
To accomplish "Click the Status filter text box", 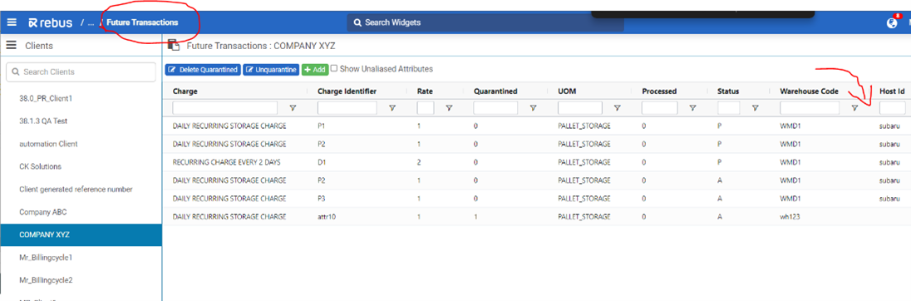I will click(729, 108).
